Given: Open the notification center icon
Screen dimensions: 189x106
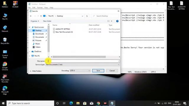Looking at the screenshot, I should (x=185, y=103).
